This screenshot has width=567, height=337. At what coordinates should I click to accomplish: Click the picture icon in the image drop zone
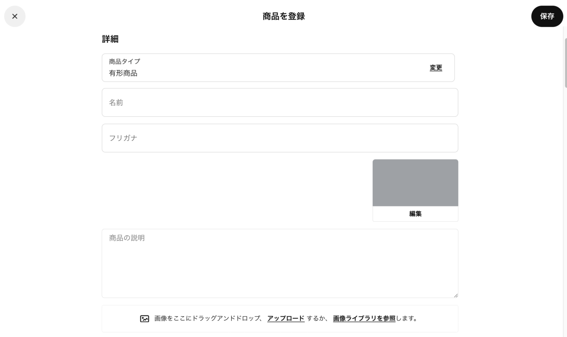(144, 318)
